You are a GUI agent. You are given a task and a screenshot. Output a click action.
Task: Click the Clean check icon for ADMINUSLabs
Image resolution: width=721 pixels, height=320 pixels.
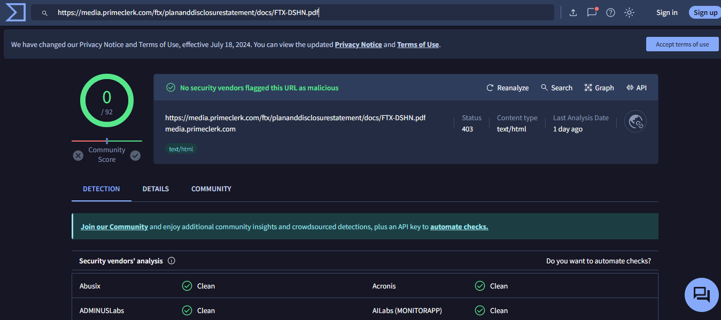pos(187,310)
